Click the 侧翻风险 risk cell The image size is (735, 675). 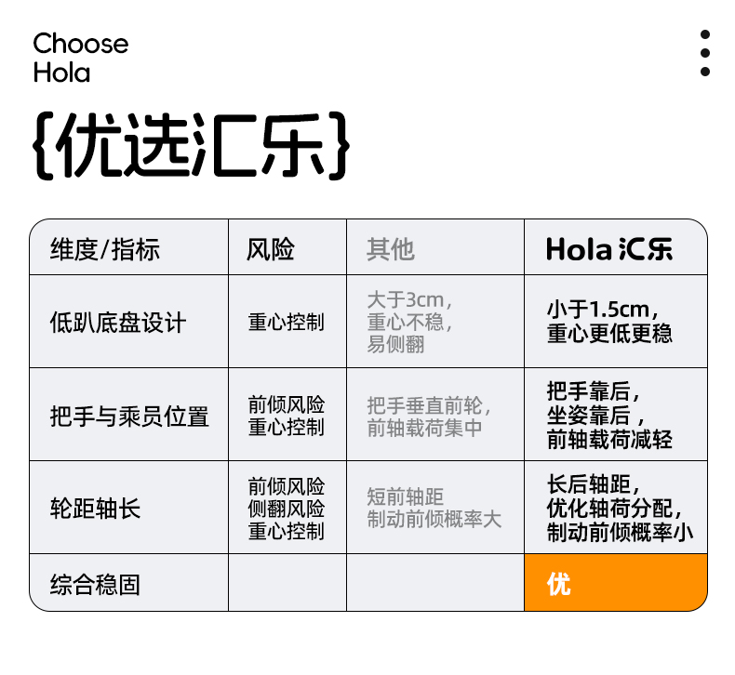tap(287, 509)
